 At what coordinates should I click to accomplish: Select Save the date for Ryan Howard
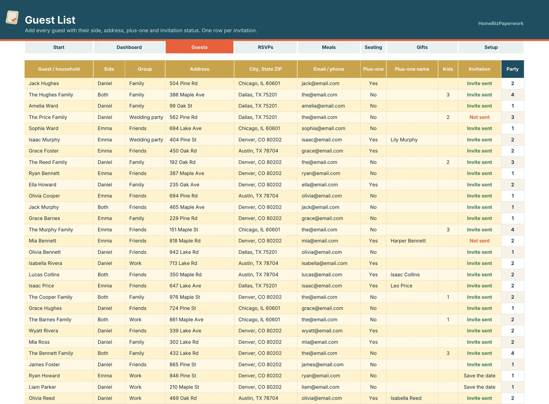pos(479,376)
